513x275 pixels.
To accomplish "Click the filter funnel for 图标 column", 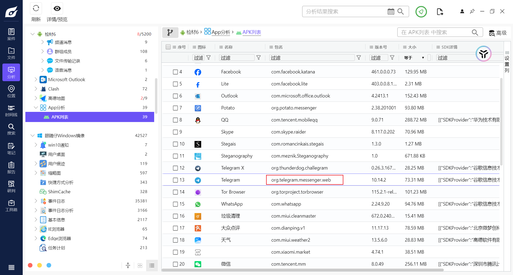I will click(209, 58).
